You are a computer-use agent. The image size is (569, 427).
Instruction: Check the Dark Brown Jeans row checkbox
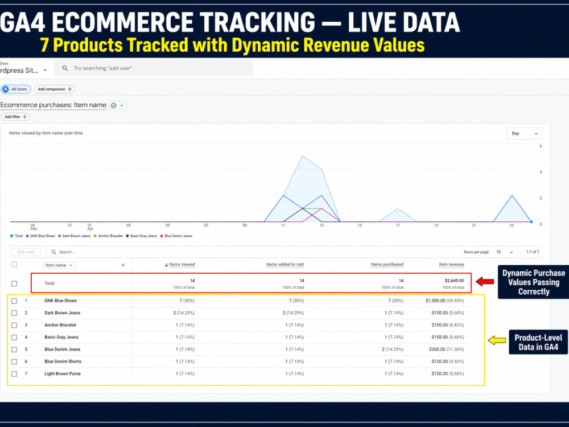tap(14, 313)
